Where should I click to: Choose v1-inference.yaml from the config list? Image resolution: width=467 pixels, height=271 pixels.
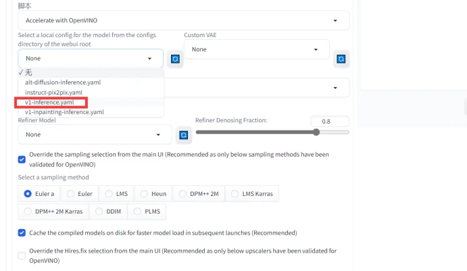pos(49,102)
